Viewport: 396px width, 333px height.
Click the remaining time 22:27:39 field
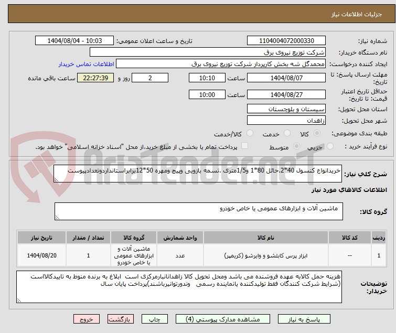pyautogui.click(x=95, y=78)
